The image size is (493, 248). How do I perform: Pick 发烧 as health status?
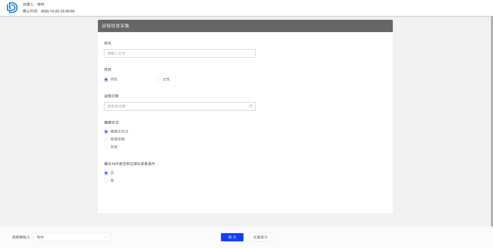(x=106, y=147)
